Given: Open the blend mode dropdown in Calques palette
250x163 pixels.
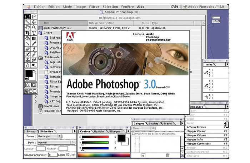Looking at the screenshot, I should [144, 128].
